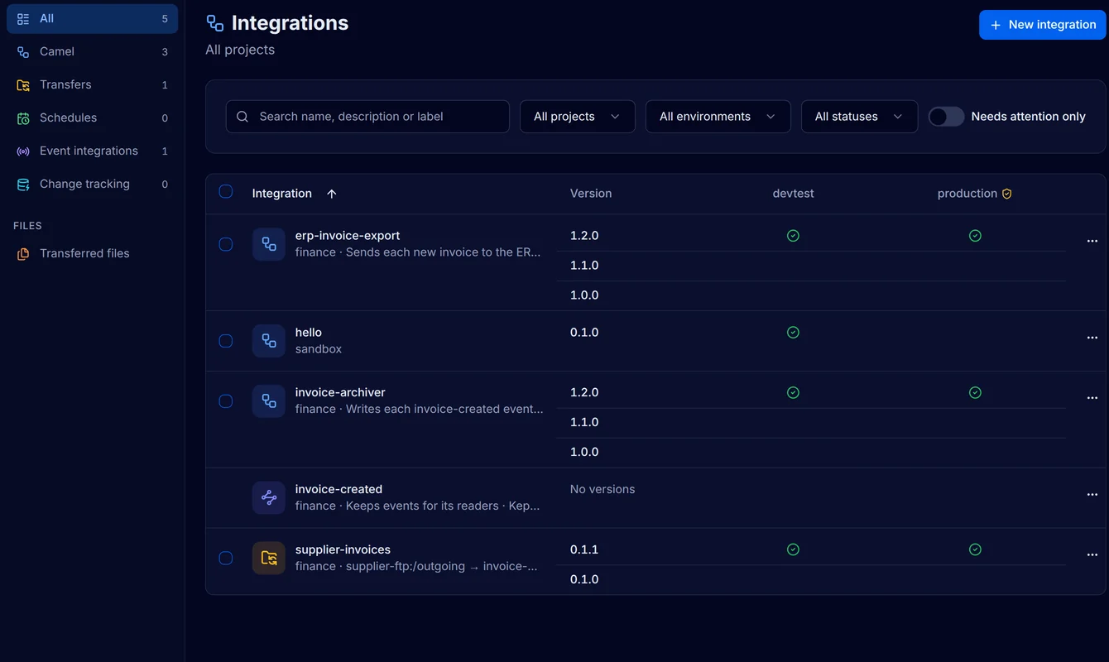Open Schedules in the sidebar
Screen dimensions: 1109x662
click(x=92, y=118)
